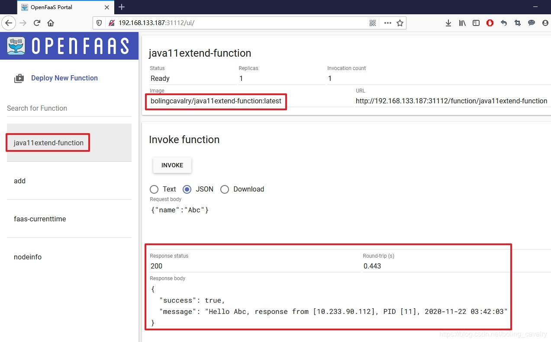The image size is (551, 342).
Task: Click the Image name bolingcavalry/java11extend-function:latest
Action: (216, 101)
